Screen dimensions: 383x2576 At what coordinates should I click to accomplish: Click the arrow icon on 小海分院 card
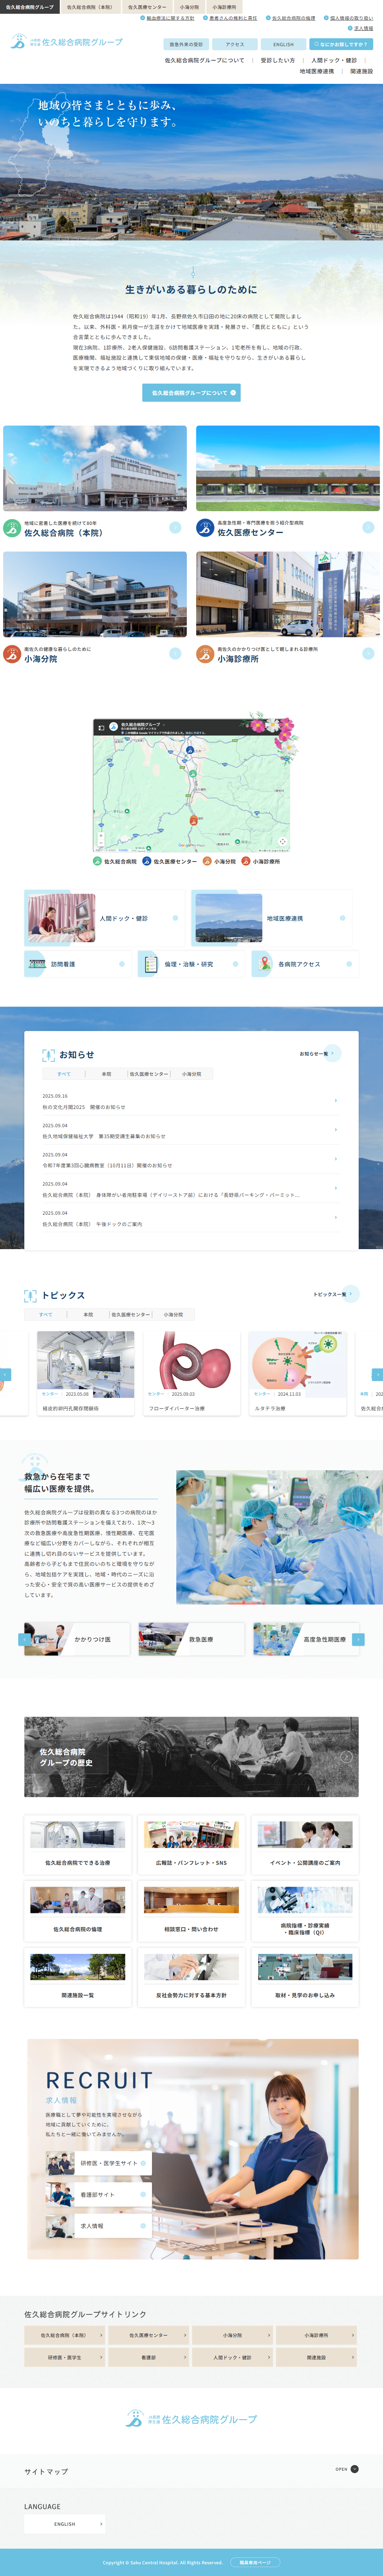click(175, 654)
